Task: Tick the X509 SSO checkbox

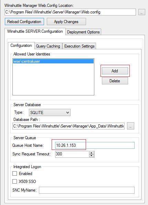Action: point(15,182)
